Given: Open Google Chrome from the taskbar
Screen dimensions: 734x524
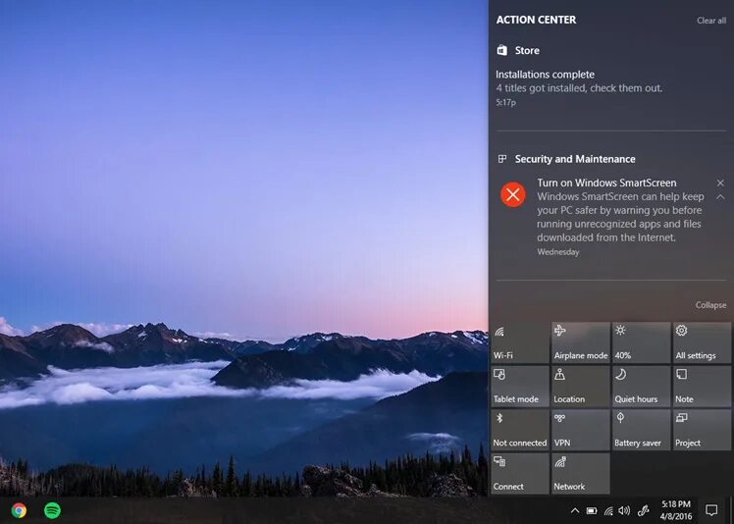Looking at the screenshot, I should coord(20,510).
